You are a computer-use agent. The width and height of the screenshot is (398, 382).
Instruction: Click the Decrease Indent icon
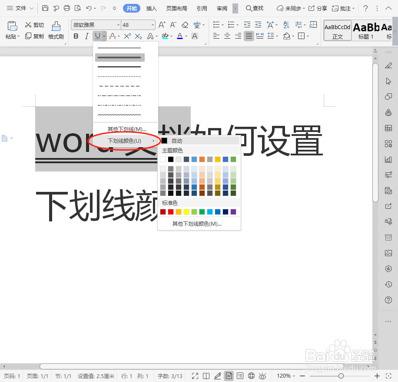(x=247, y=25)
